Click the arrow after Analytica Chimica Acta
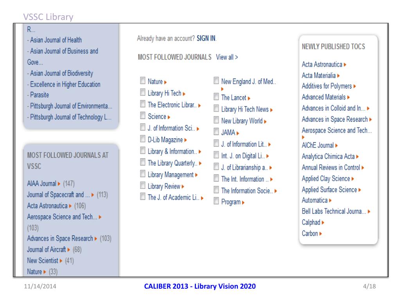This screenshot has height=300, width=400. pyautogui.click(x=357, y=156)
